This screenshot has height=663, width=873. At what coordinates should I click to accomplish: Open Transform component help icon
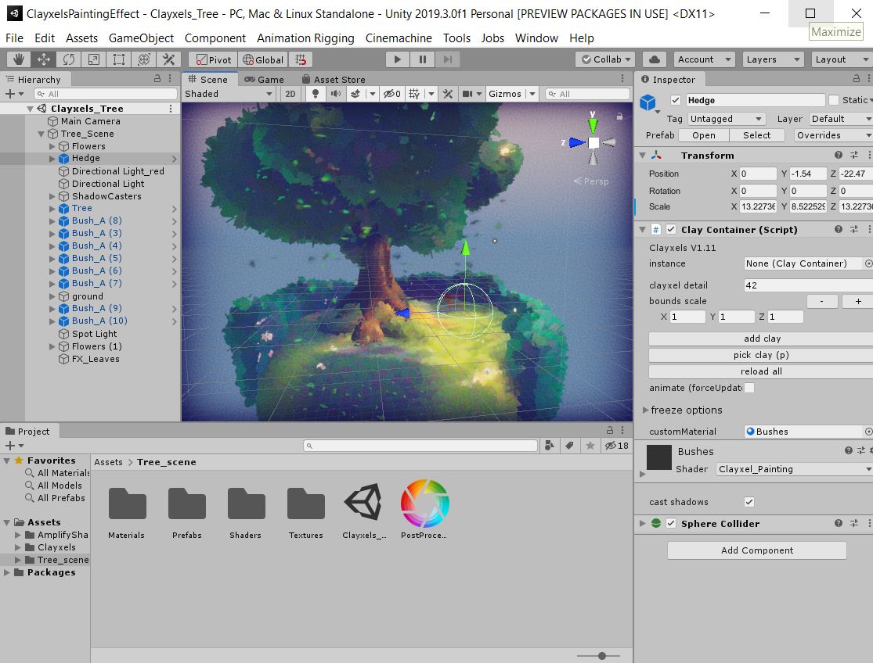tap(838, 155)
